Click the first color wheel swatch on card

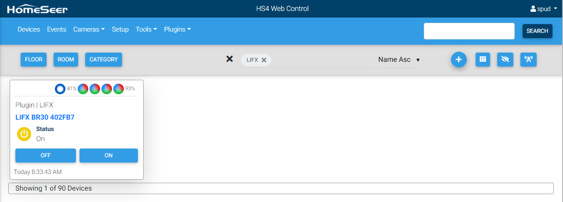point(83,89)
